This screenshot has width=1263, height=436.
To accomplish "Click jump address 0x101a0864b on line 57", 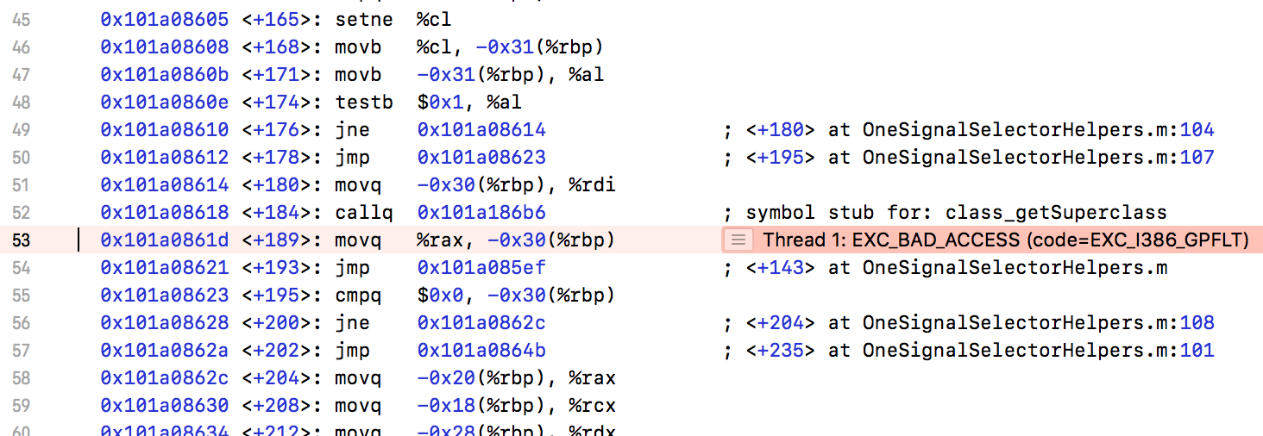I will point(481,350).
